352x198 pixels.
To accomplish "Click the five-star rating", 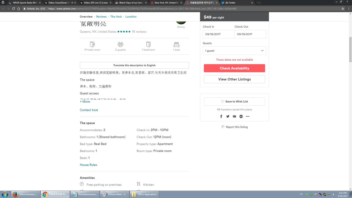I will coord(124,32).
